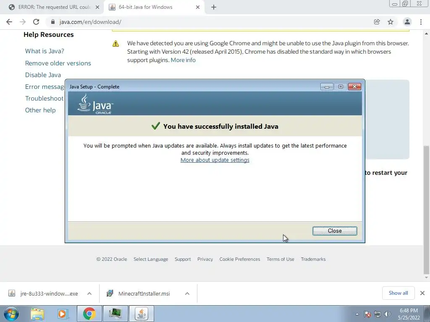430x322 pixels.
Task: Click the page vertical scrollbar thumb
Action: click(x=426, y=209)
